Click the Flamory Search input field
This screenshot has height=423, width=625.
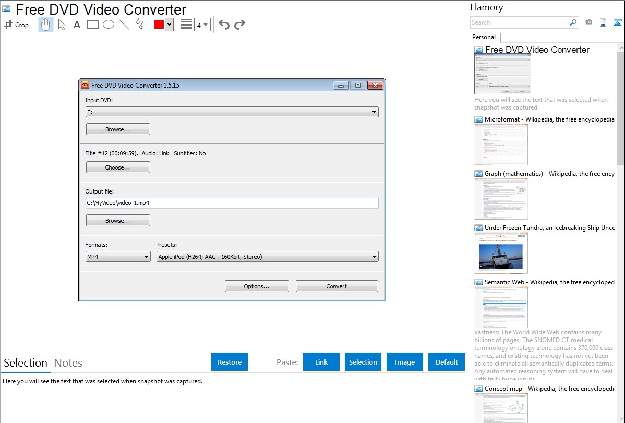click(520, 22)
